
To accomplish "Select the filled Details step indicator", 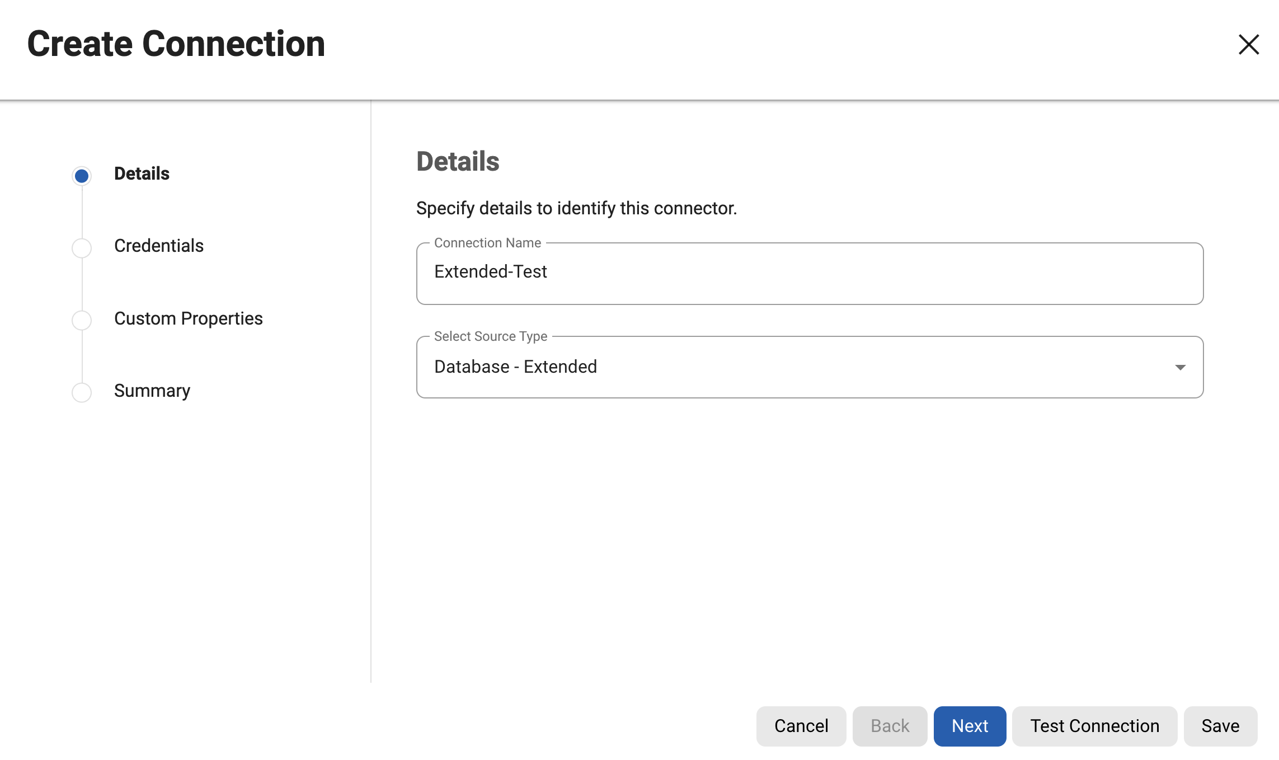I will (x=81, y=175).
